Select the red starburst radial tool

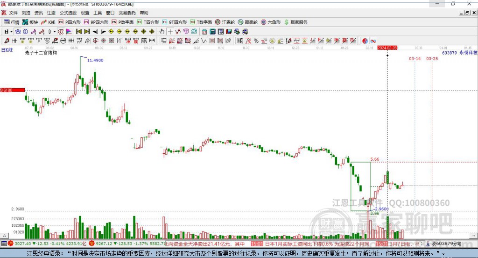[103, 41]
